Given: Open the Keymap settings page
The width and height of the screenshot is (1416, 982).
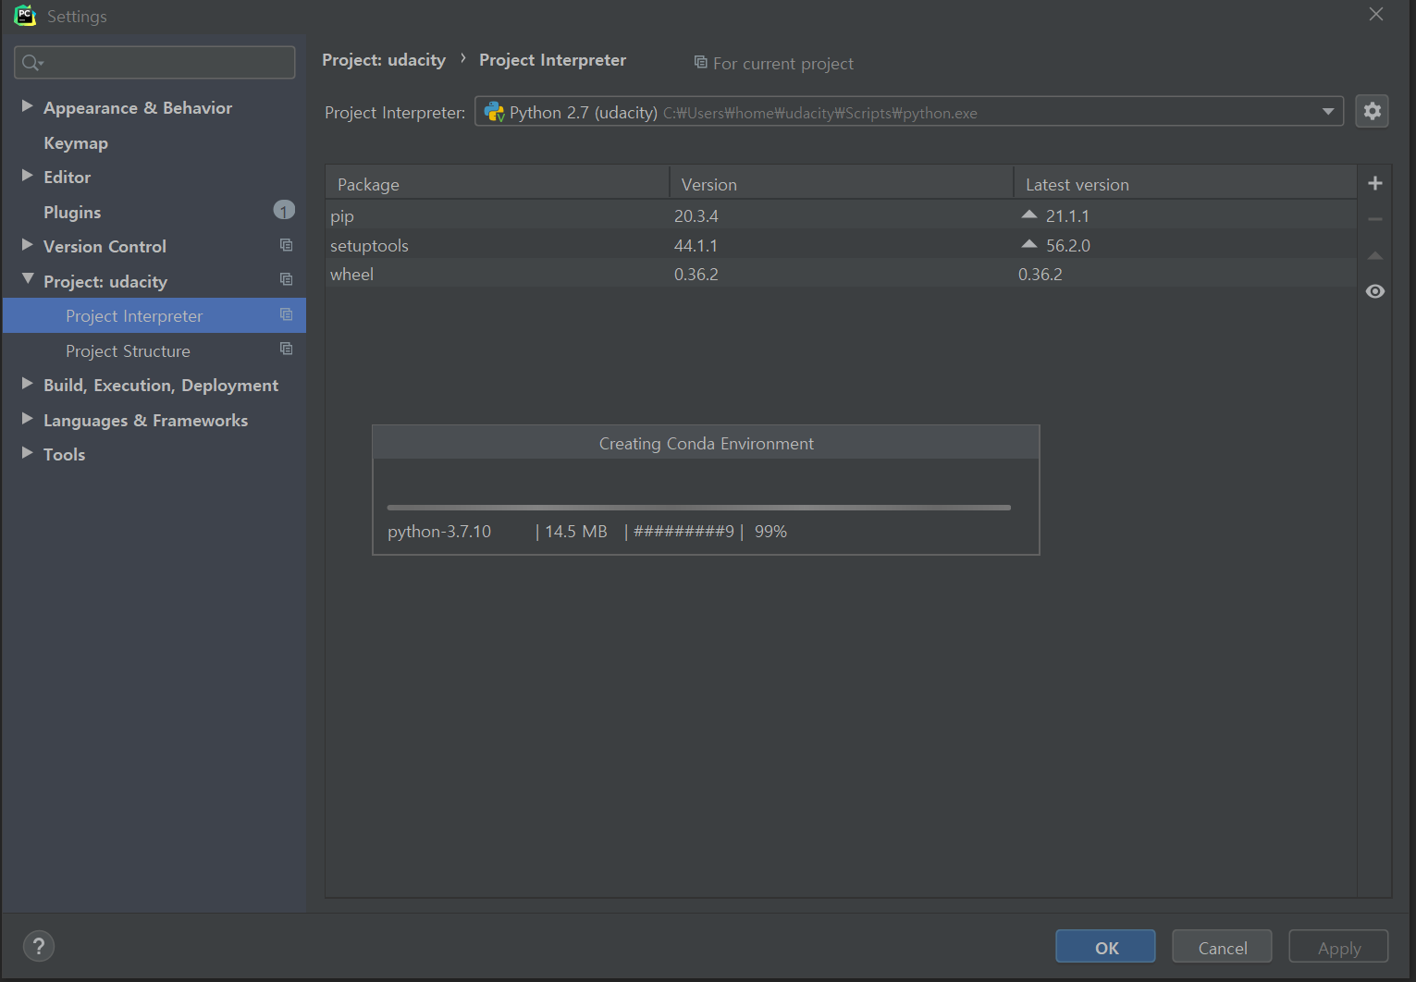Looking at the screenshot, I should pos(76,143).
